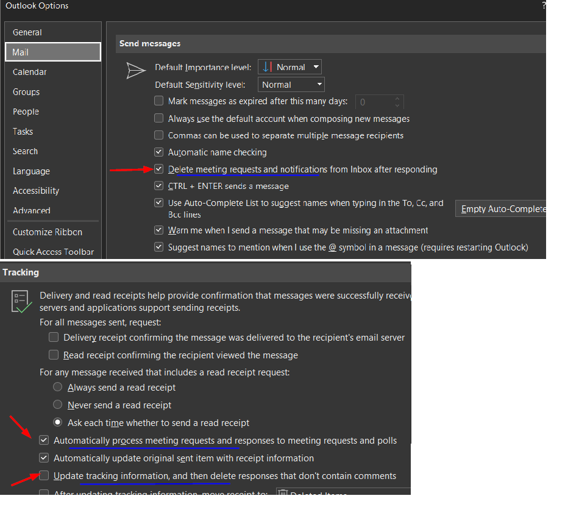579x518 pixels.
Task: Enable Always use the default account checkbox
Action: [x=159, y=118]
